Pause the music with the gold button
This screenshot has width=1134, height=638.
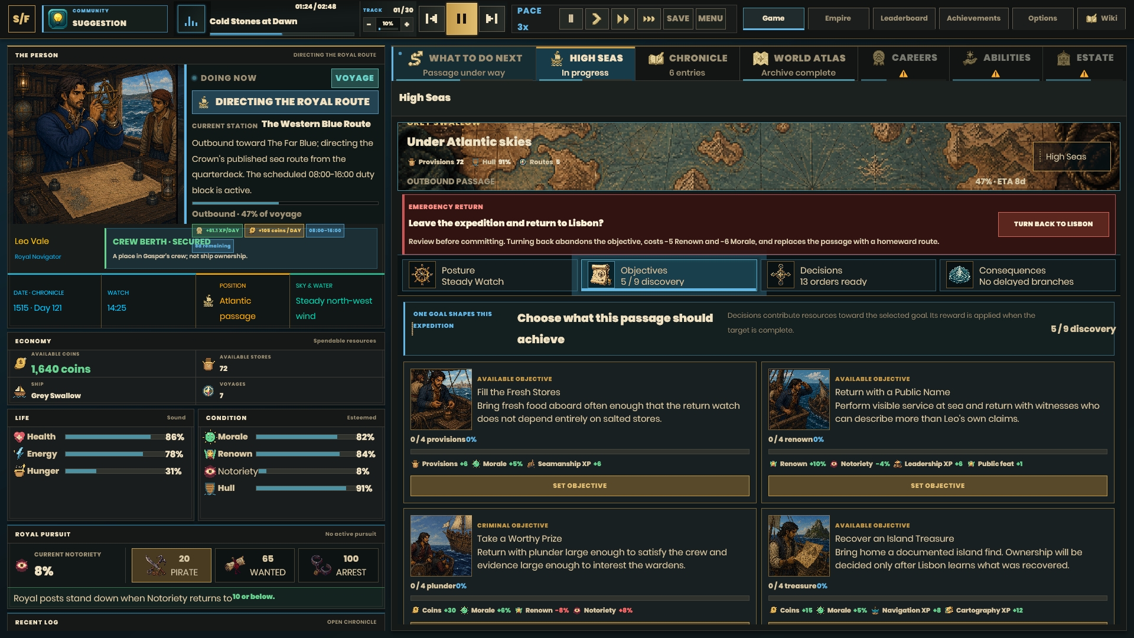[461, 18]
